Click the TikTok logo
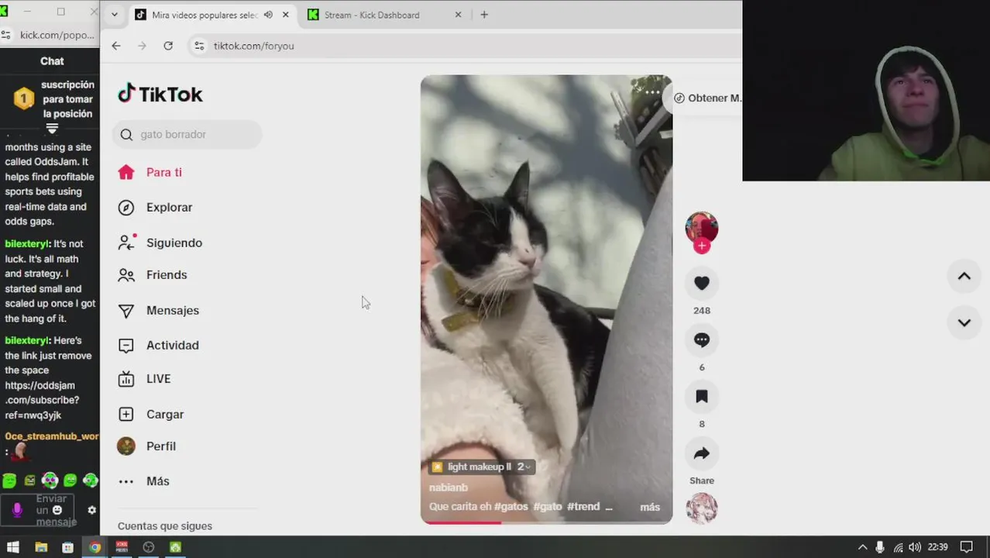990x558 pixels. tap(160, 94)
